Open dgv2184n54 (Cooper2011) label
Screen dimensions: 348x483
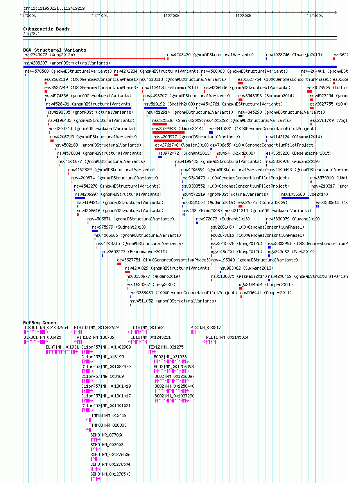click(x=266, y=284)
